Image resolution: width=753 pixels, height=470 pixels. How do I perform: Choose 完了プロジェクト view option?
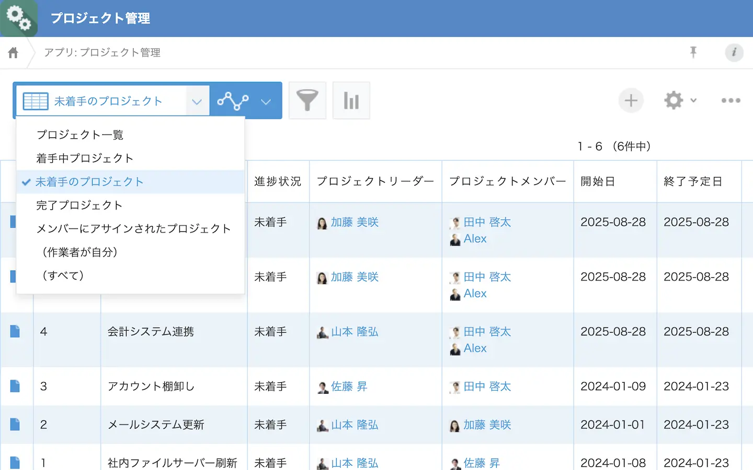click(79, 205)
